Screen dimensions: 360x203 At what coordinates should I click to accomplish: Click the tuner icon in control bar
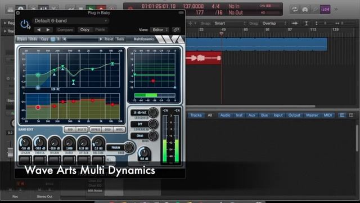[x=305, y=10]
